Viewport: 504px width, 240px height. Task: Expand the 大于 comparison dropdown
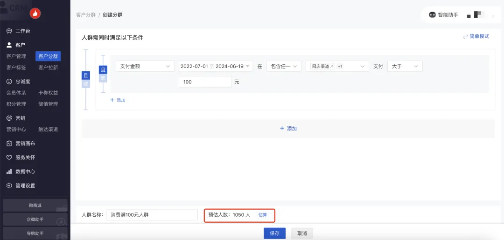[x=405, y=66]
